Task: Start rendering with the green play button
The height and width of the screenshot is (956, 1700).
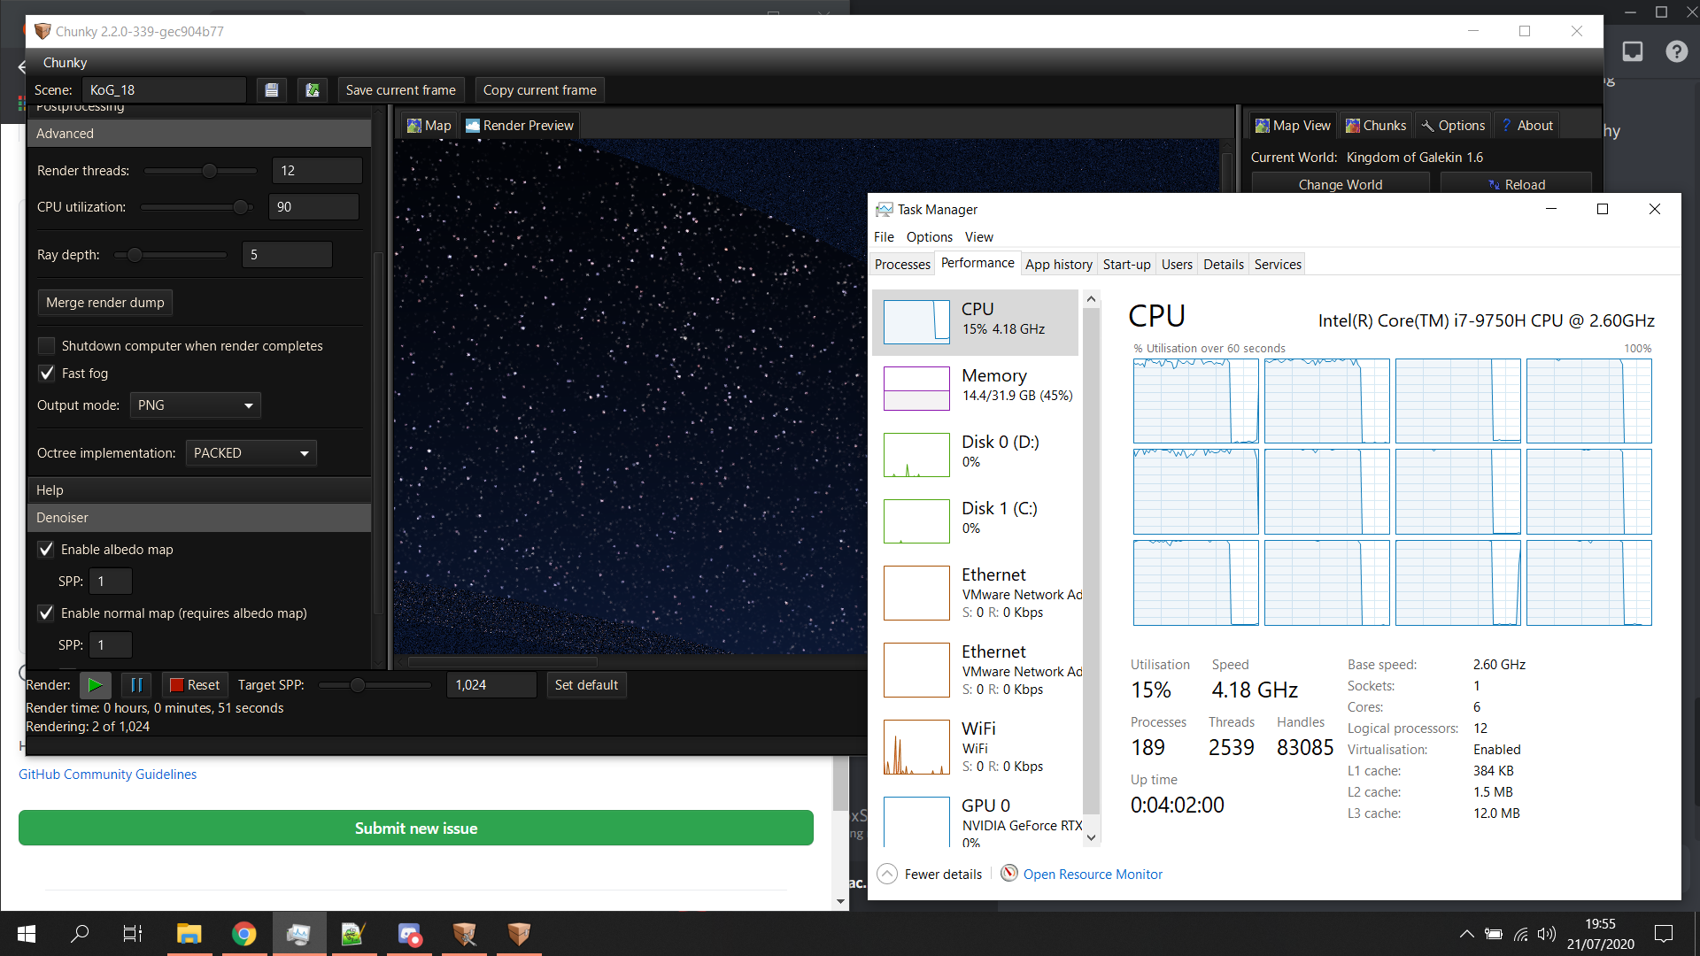Action: coord(95,684)
